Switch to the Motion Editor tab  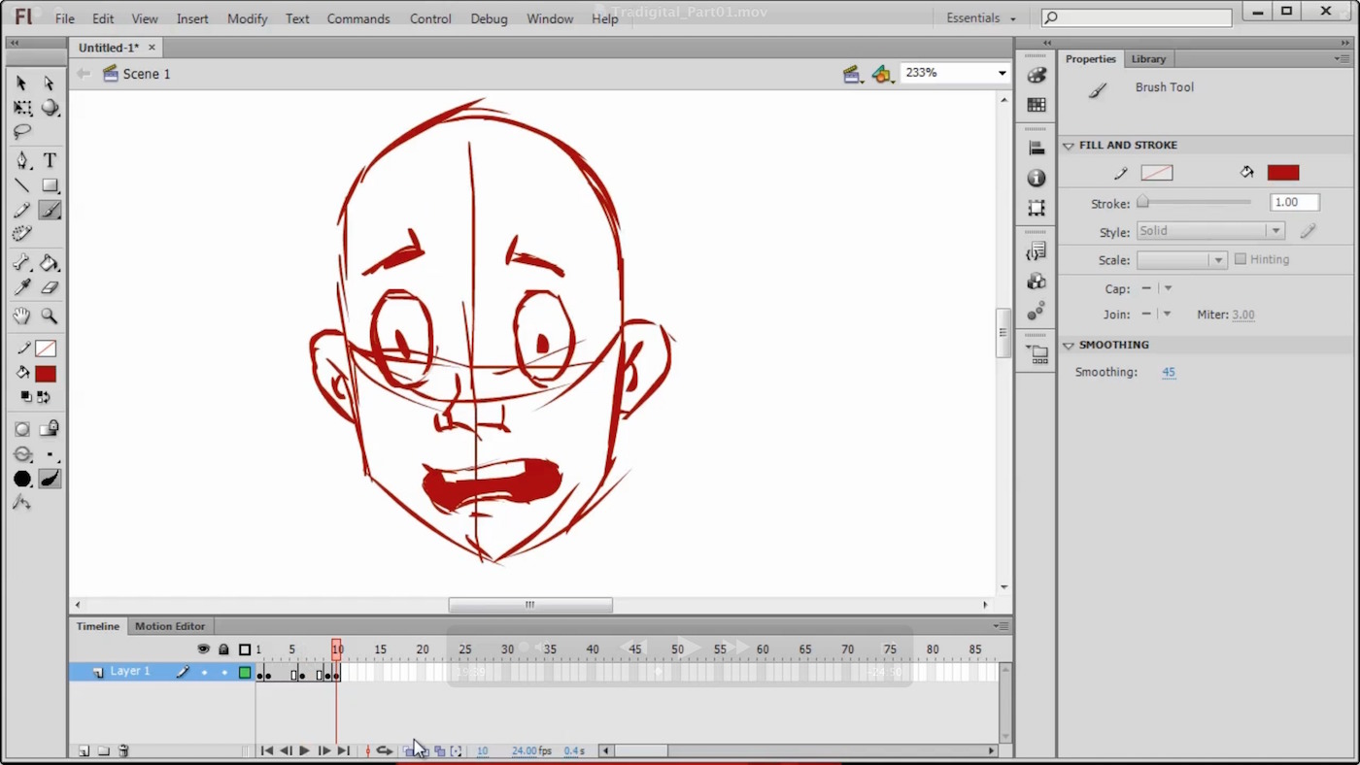pyautogui.click(x=170, y=626)
